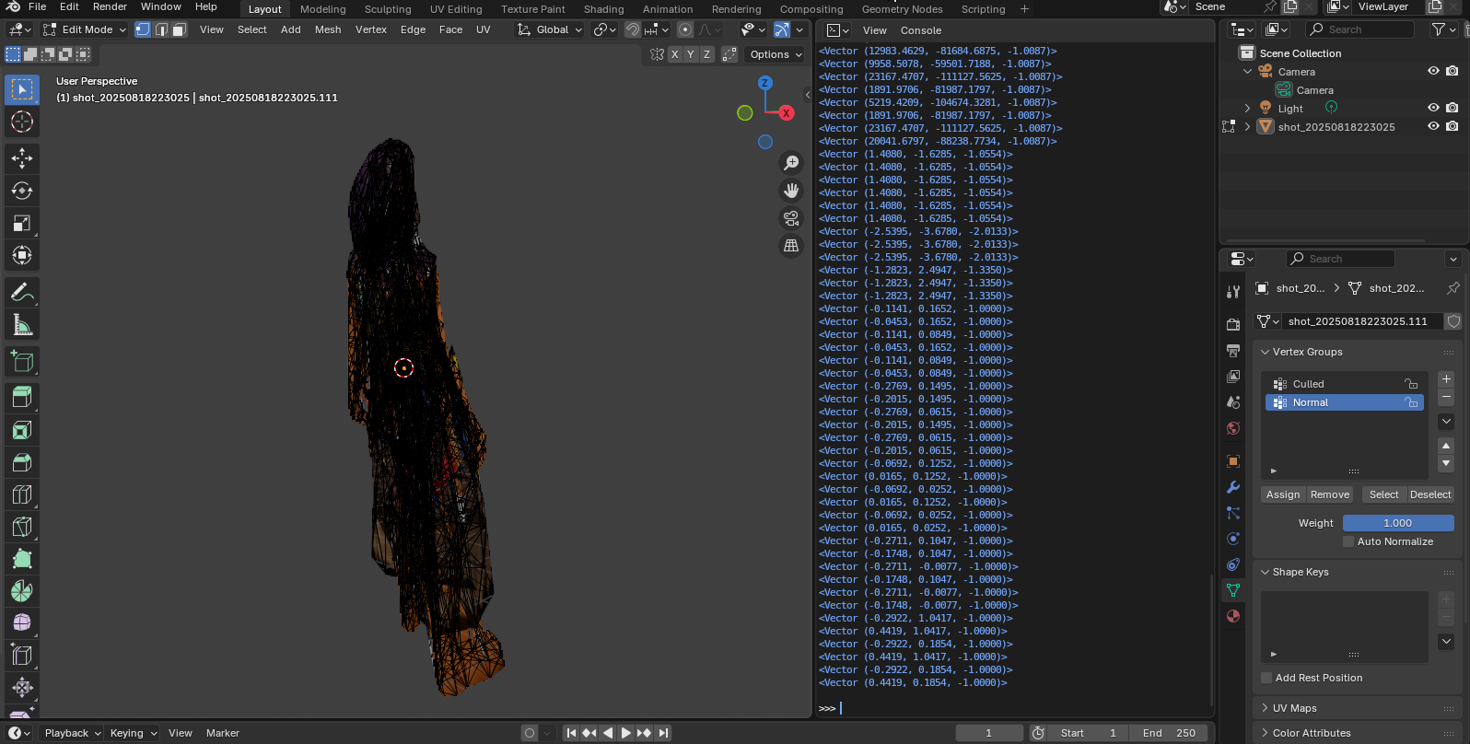This screenshot has height=744, width=1470.
Task: Expand the Color Attributes panel
Action: [1266, 733]
